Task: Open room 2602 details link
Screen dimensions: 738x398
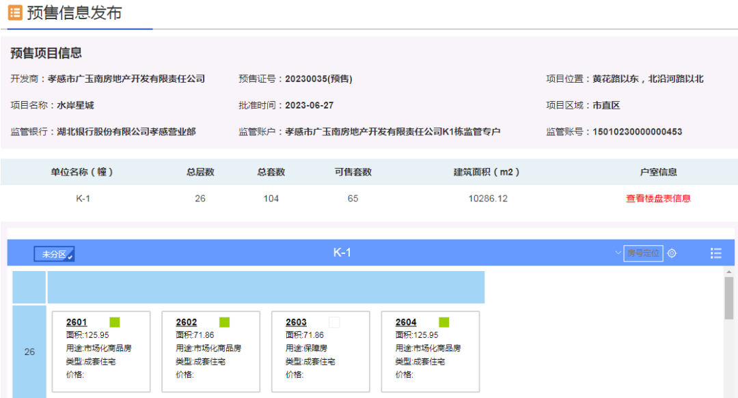Action: [x=187, y=322]
